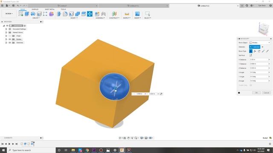273x153 pixels.
Task: Toggle visibility of Sketches folder
Action: [10, 42]
